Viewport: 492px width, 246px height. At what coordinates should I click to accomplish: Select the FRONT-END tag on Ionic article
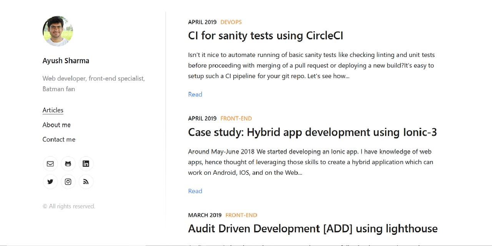236,118
